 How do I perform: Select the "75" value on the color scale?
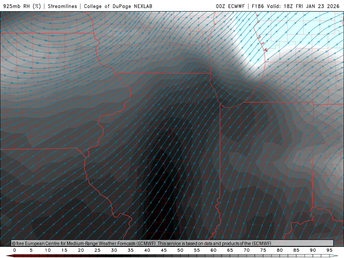tap(263, 250)
